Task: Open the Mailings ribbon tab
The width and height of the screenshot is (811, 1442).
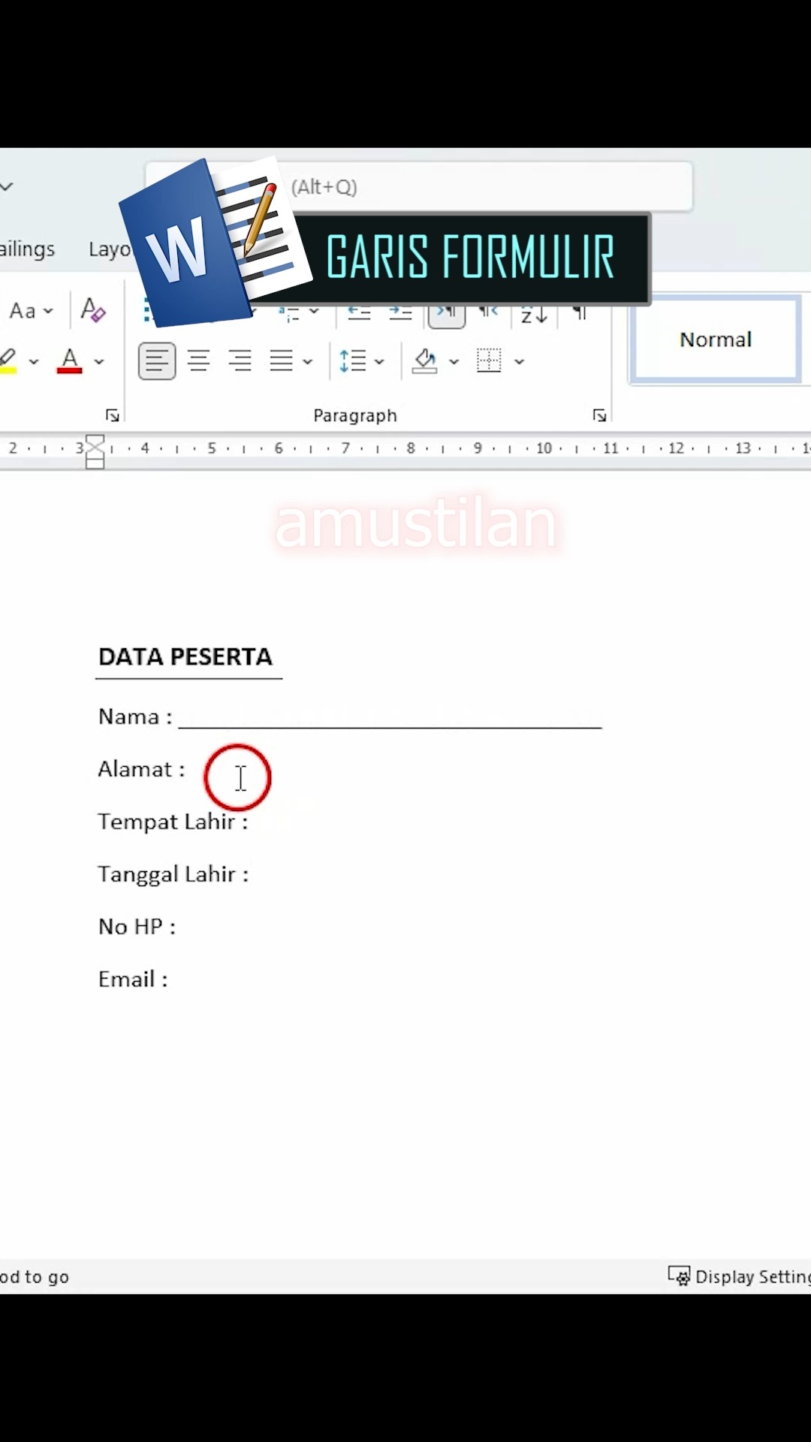Action: click(28, 249)
